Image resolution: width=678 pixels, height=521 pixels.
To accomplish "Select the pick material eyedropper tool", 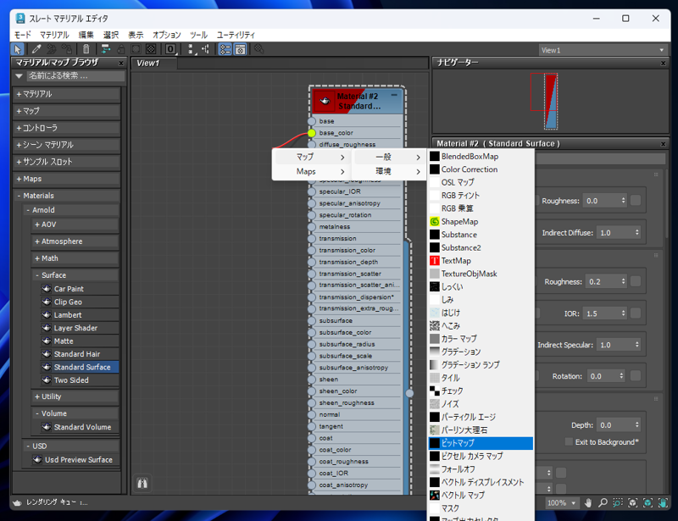I will coord(36,50).
